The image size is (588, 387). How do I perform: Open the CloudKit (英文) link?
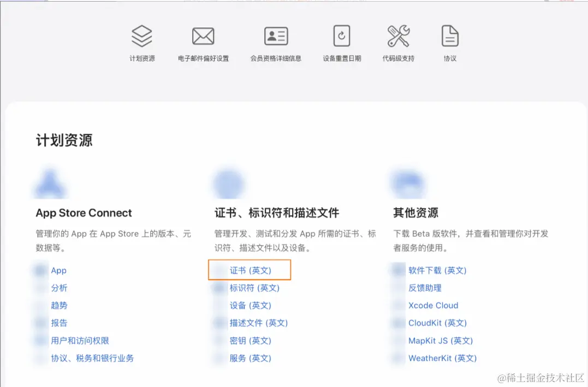click(x=437, y=323)
